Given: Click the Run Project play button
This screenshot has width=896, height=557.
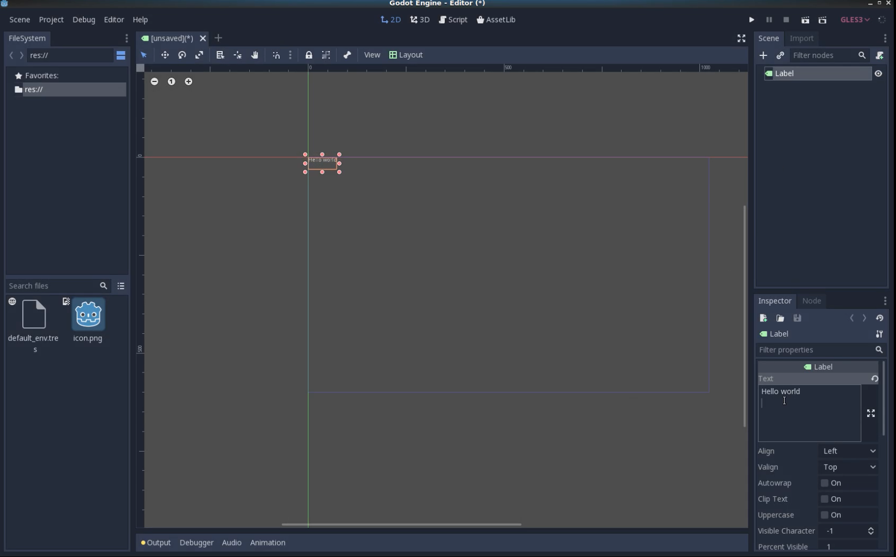Looking at the screenshot, I should (752, 20).
